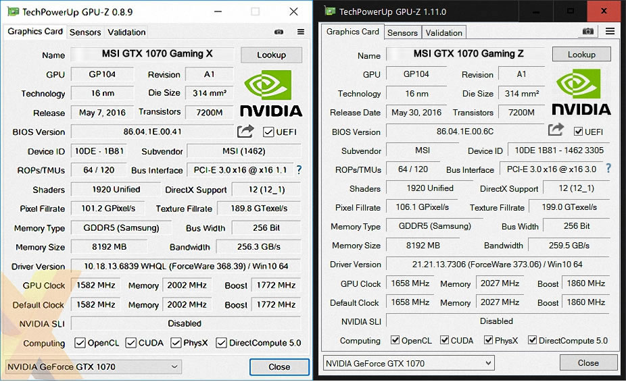Screen dimensions: 626x382
Task: Click driver version field showing ForceWare 373.06
Action: (x=498, y=265)
